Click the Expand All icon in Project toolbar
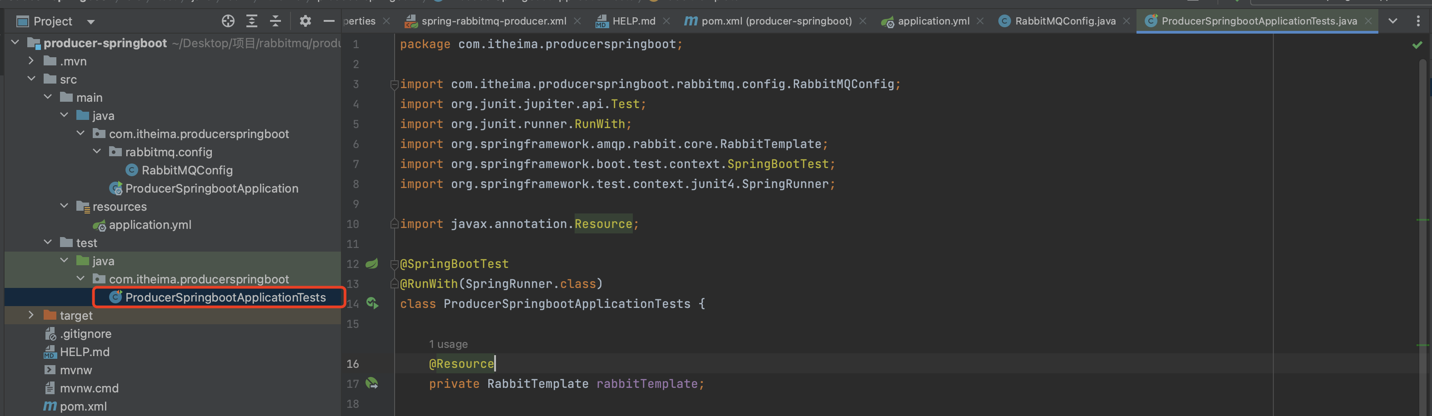 click(252, 21)
